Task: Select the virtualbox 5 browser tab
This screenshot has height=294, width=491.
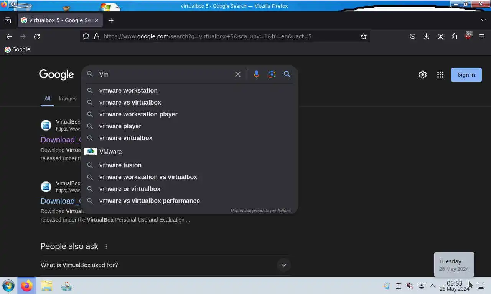Action: point(60,20)
